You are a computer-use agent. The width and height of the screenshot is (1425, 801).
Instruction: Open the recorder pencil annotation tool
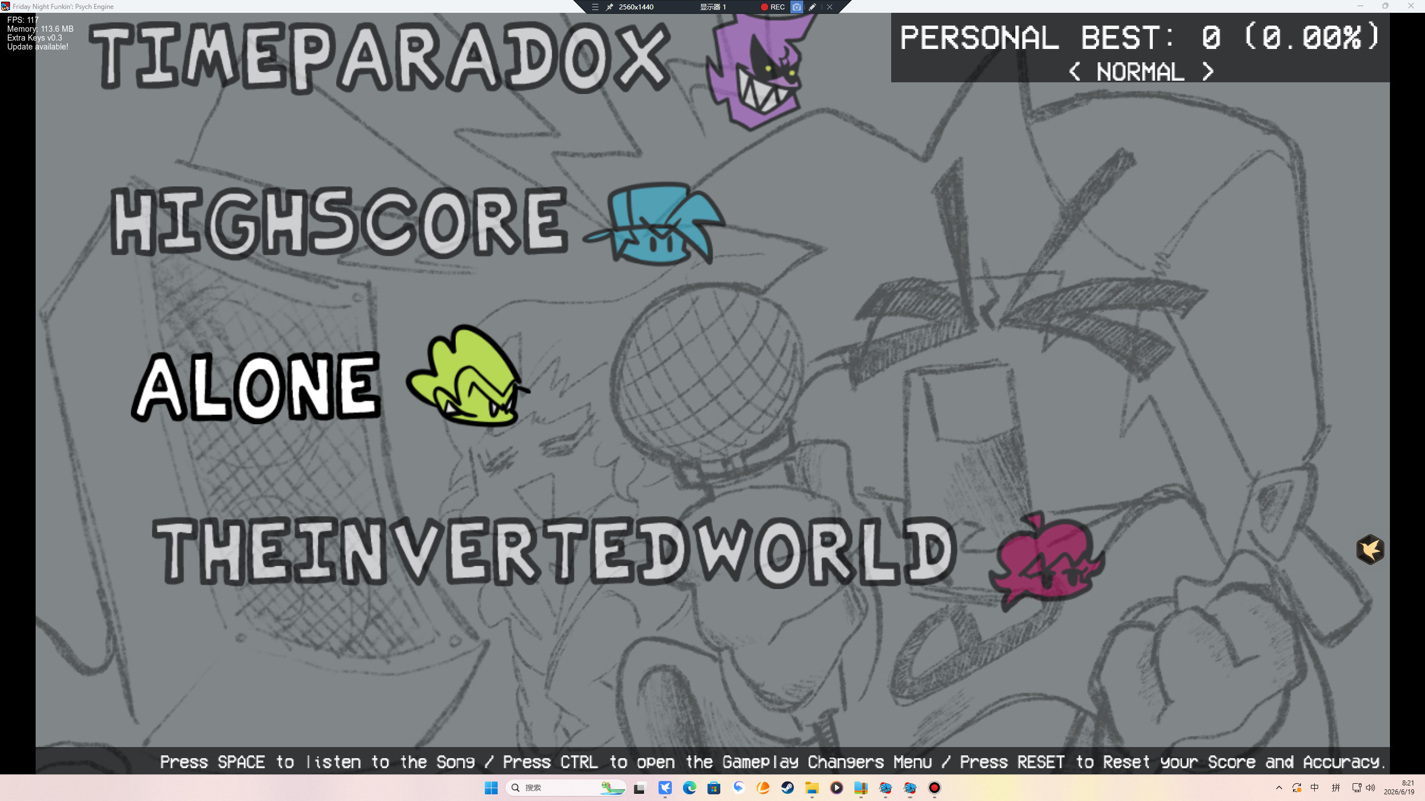coord(813,7)
